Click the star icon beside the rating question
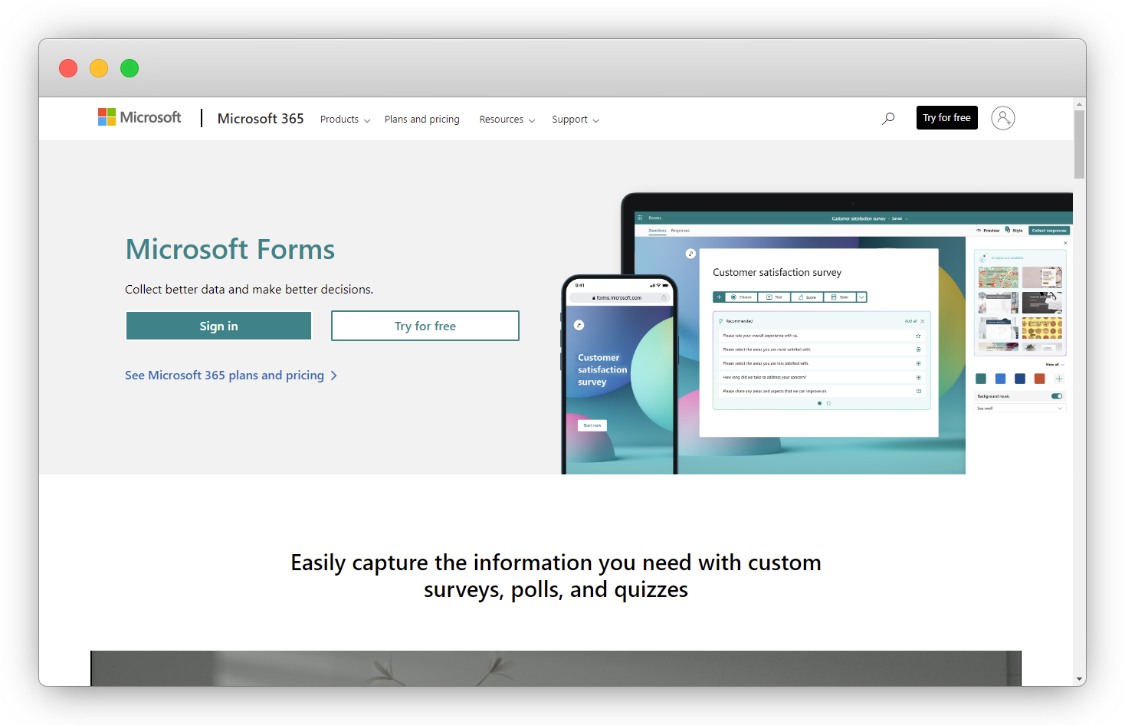1125x725 pixels. [x=919, y=336]
